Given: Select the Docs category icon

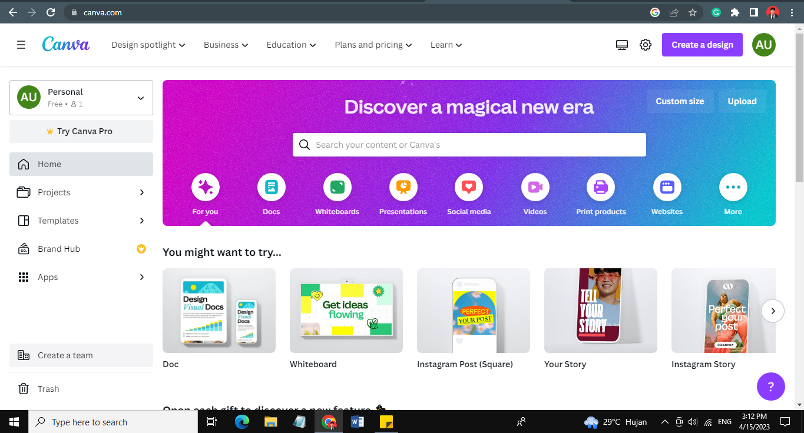Looking at the screenshot, I should pyautogui.click(x=271, y=186).
